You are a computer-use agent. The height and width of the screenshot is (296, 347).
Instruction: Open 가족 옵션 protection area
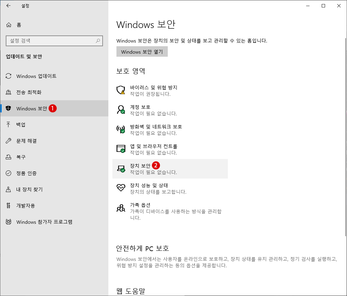pos(170,211)
